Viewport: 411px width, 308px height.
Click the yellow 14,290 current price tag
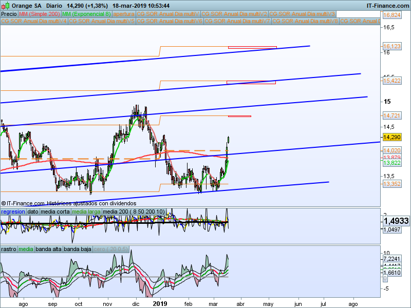(x=392, y=137)
